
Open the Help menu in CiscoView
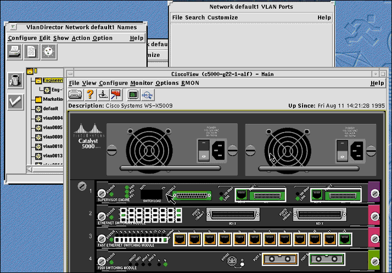click(x=377, y=83)
